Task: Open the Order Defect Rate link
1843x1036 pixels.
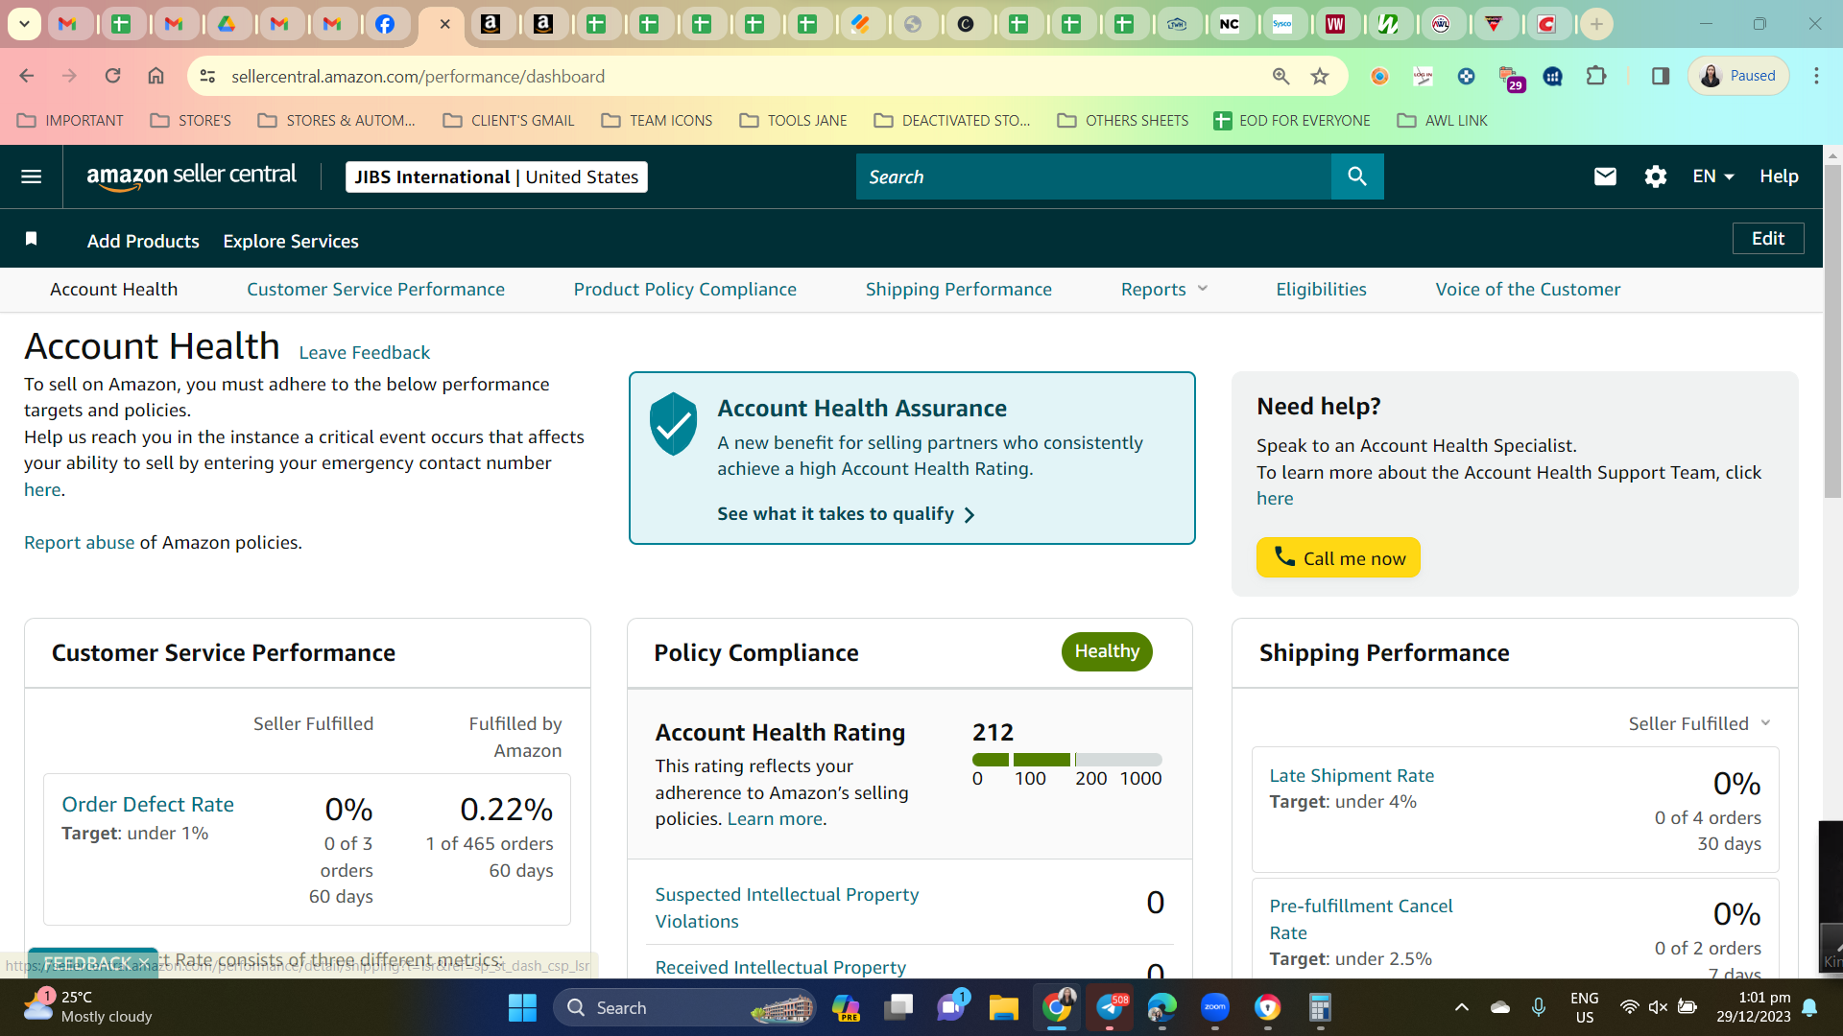Action: 148,804
